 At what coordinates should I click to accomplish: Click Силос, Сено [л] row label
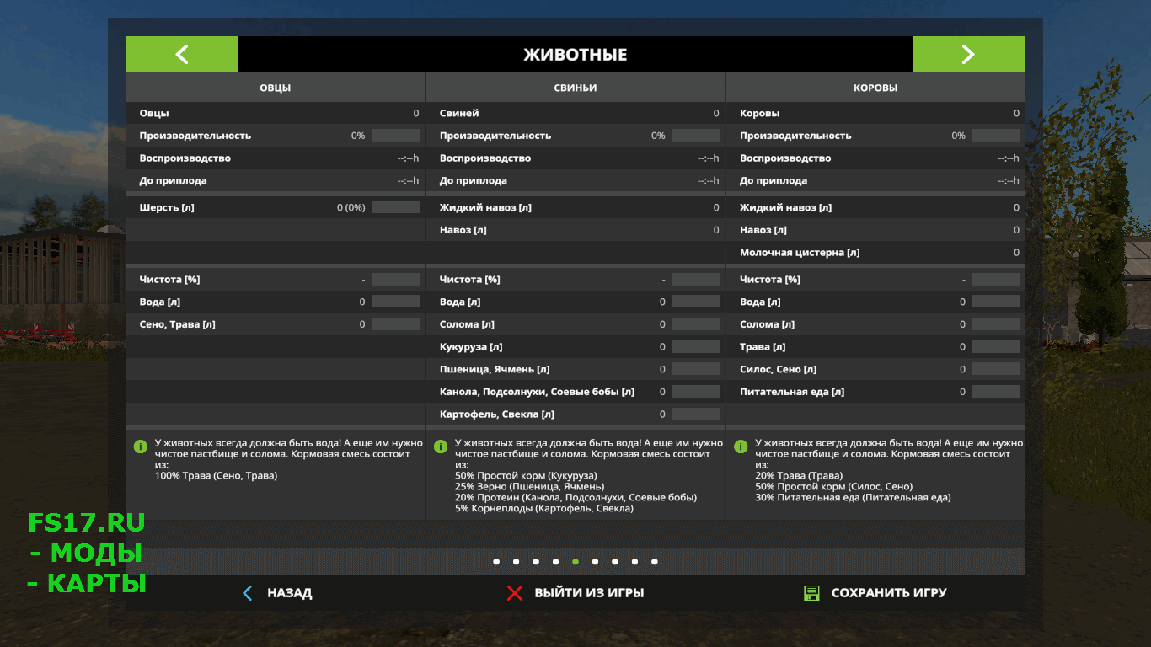pyautogui.click(x=778, y=370)
